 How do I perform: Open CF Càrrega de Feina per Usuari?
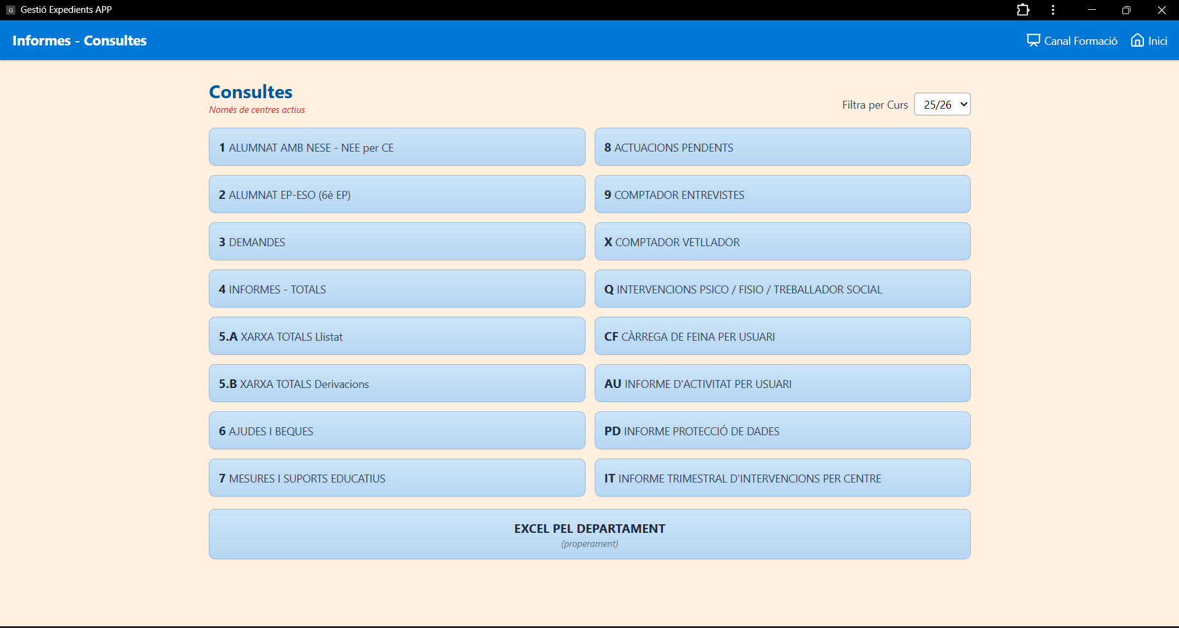point(782,336)
